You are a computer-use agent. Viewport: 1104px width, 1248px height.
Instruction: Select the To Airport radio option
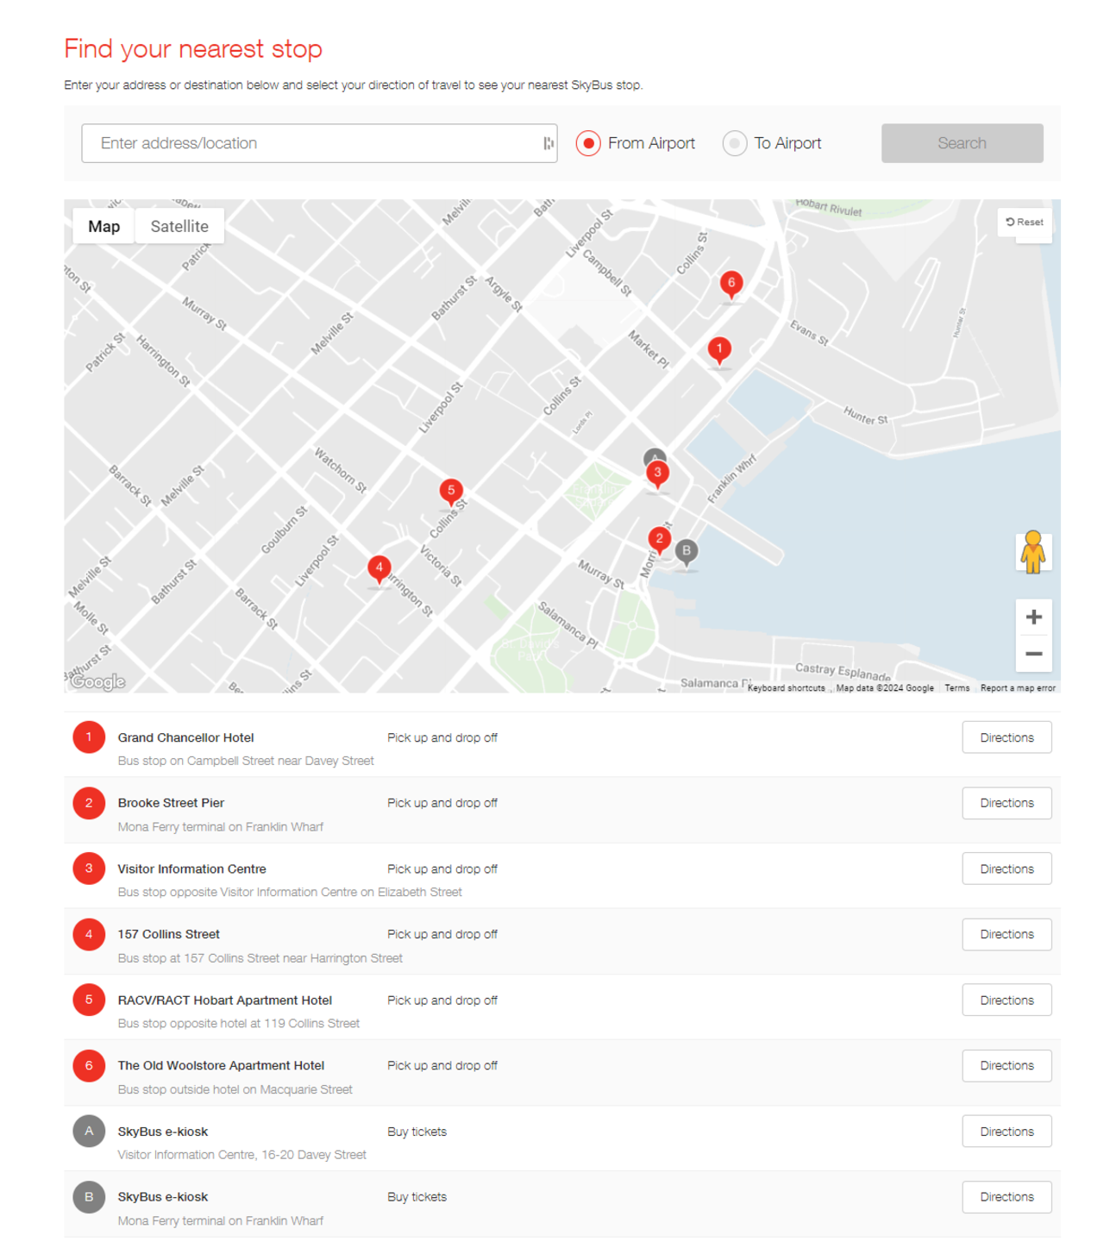(734, 143)
